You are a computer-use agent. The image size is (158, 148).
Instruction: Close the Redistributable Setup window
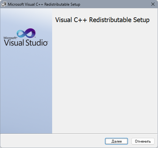[x=153, y=4]
